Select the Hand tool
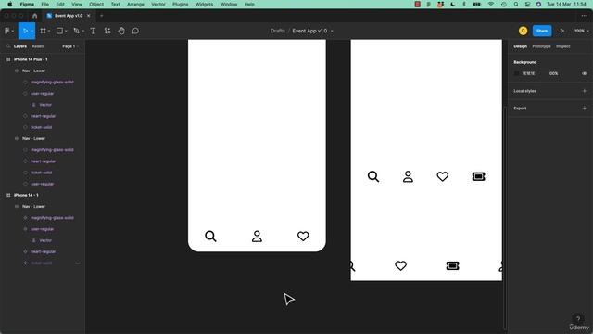This screenshot has width=593, height=334. pos(121,31)
